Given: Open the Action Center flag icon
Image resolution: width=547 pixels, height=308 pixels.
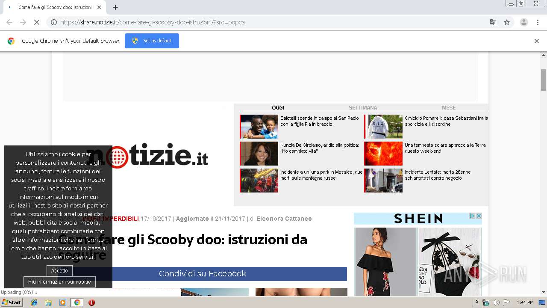Looking at the screenshot, I should click(506, 302).
